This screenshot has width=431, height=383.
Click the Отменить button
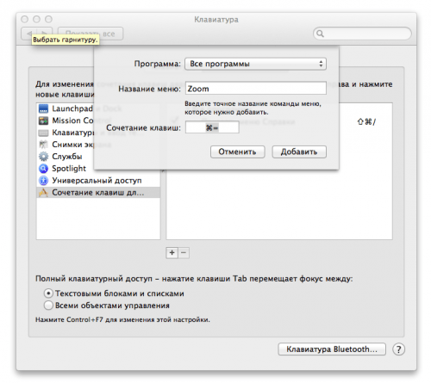(x=237, y=151)
